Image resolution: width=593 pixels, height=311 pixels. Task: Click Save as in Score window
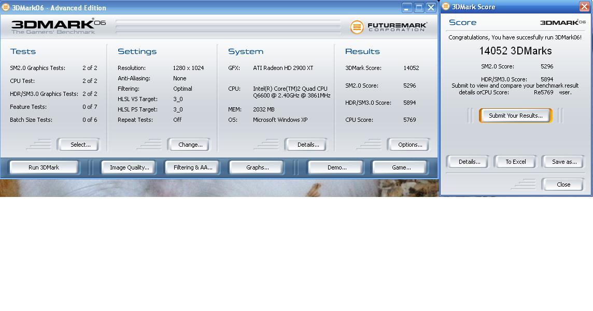tap(563, 162)
